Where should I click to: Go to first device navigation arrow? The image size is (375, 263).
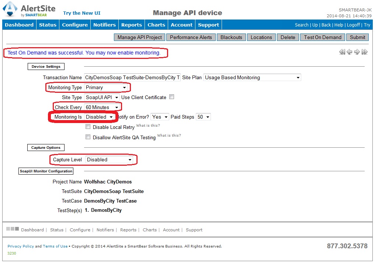(342, 52)
